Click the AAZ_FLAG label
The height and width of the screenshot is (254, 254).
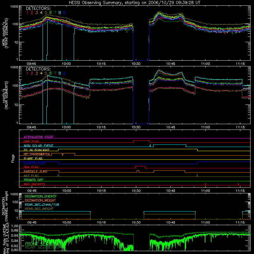[x=31, y=176]
